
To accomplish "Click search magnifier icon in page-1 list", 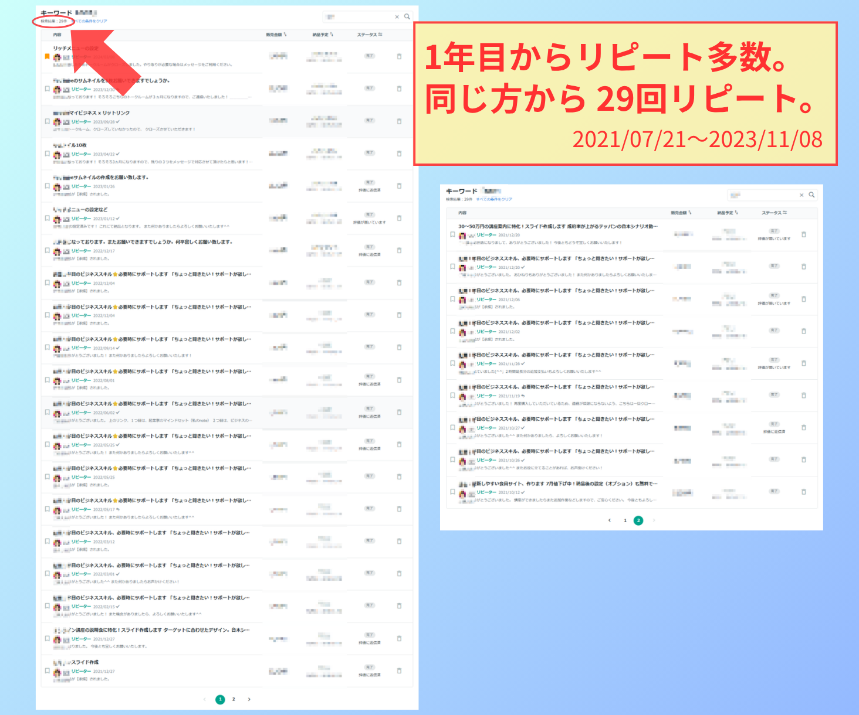I will [407, 16].
